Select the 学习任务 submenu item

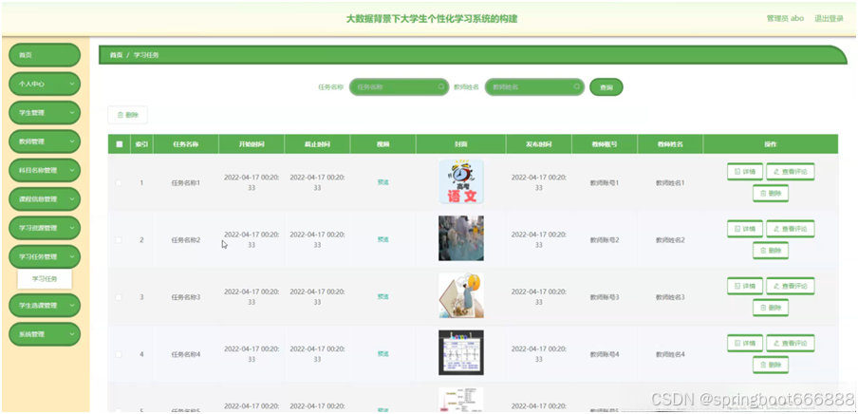click(x=45, y=279)
